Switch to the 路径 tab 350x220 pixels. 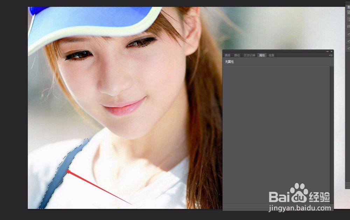(237, 55)
